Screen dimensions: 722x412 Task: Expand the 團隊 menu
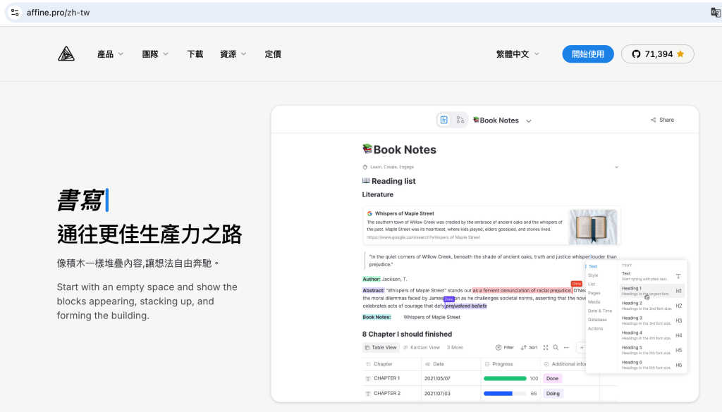point(155,54)
